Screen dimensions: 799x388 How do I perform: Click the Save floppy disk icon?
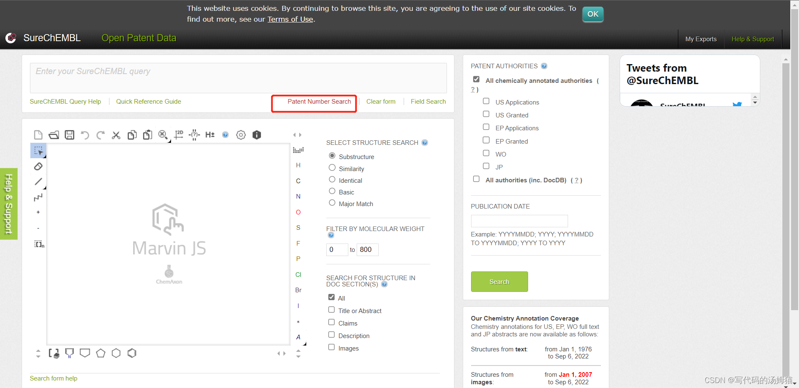point(69,135)
